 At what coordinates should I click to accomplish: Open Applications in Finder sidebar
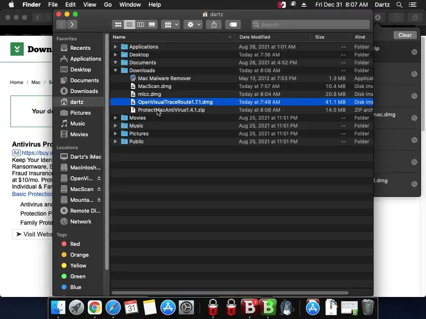(78, 59)
